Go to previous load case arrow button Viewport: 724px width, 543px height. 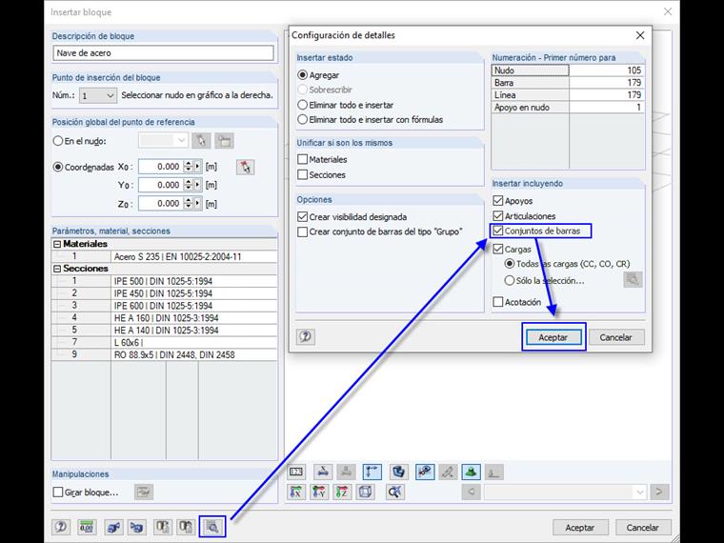(x=471, y=493)
